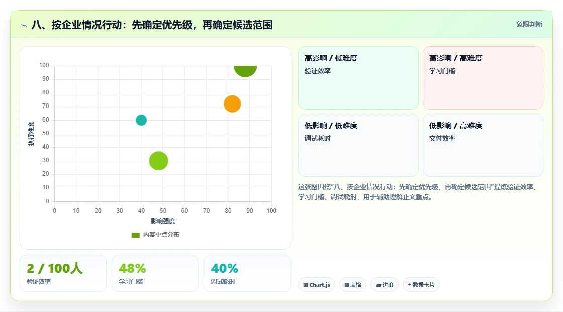Viewport: 563px width, 312px height.
Task: Click the dark green bubble at the chart's top edge
Action: tap(245, 71)
